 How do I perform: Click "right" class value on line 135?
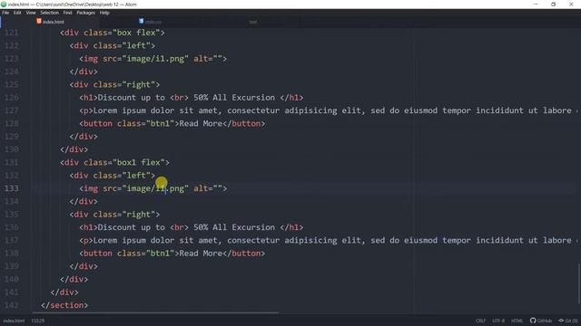(x=138, y=215)
